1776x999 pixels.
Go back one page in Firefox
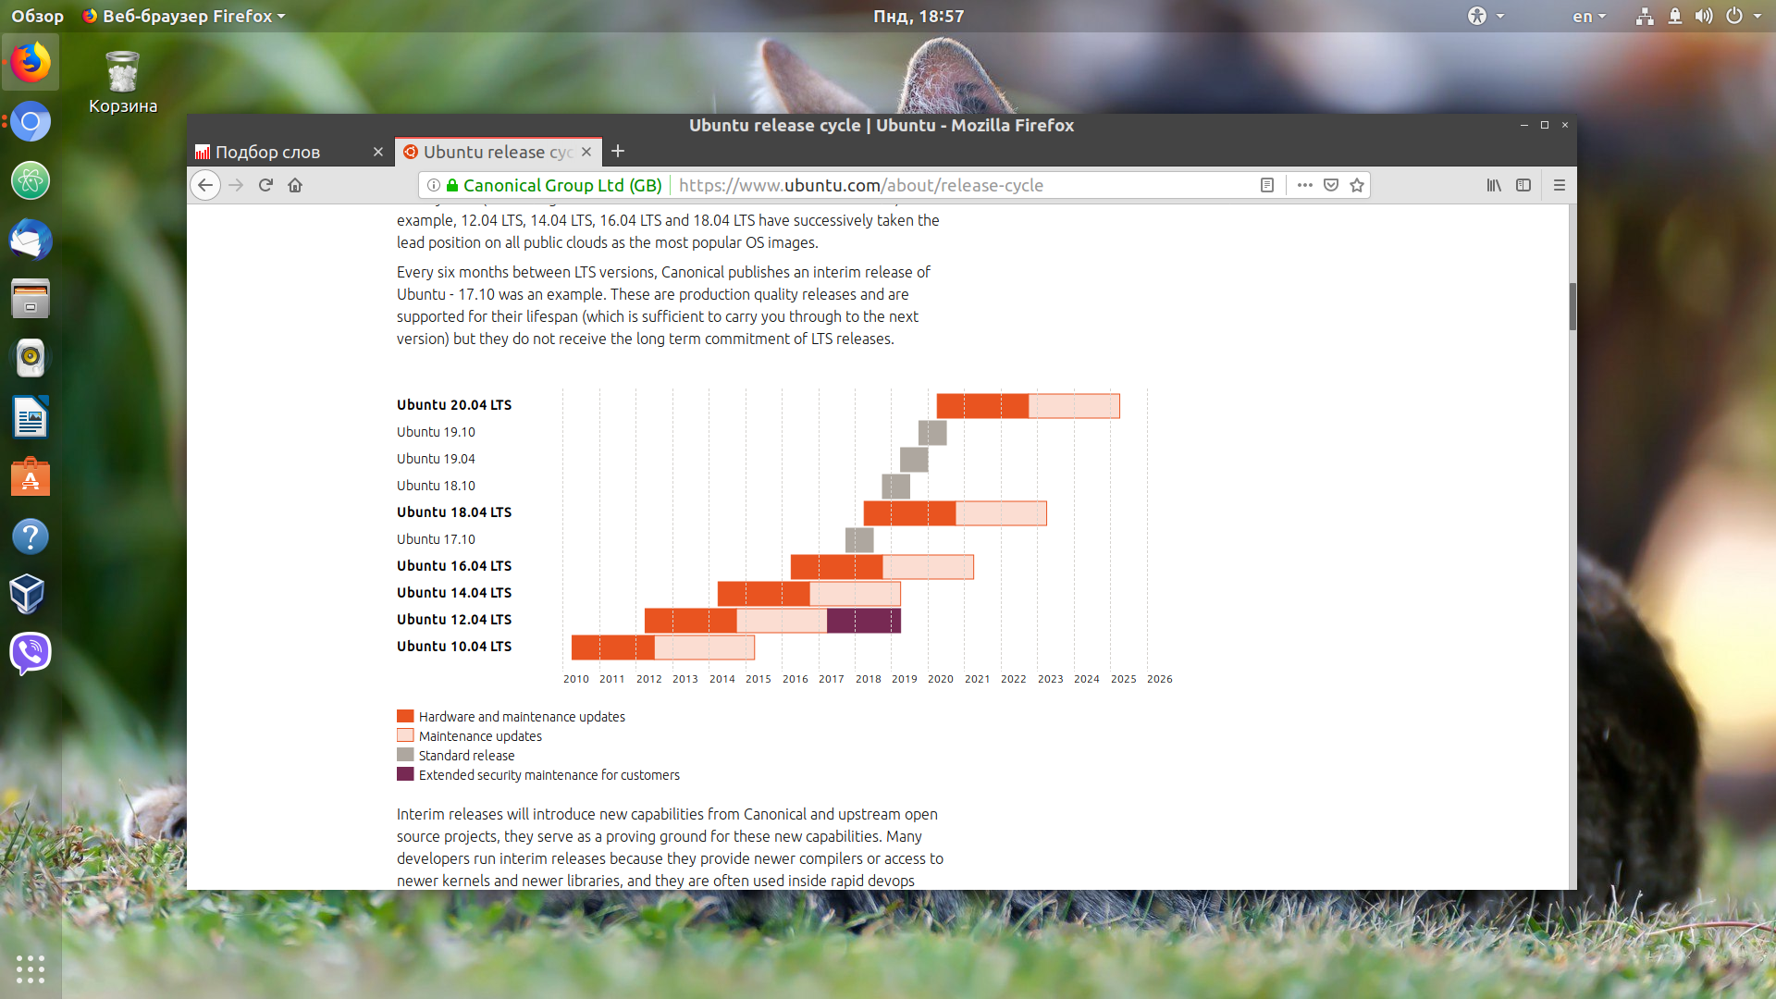click(x=205, y=185)
